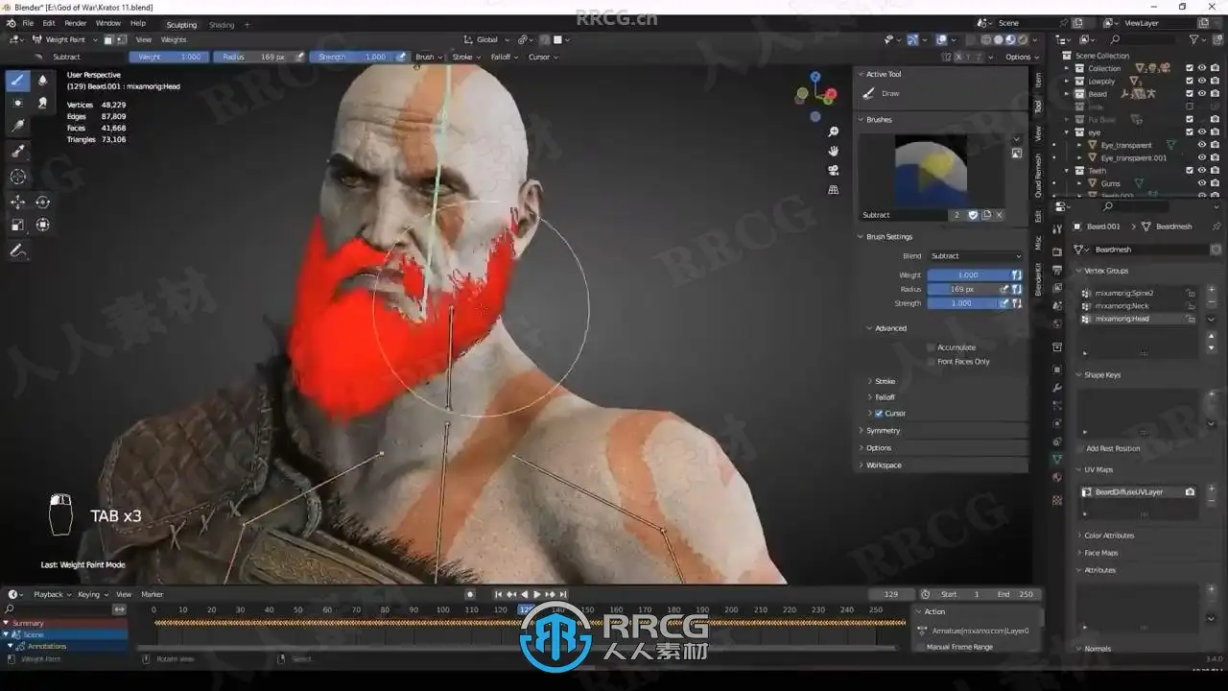
Task: Select the Move tool
Action: click(18, 202)
